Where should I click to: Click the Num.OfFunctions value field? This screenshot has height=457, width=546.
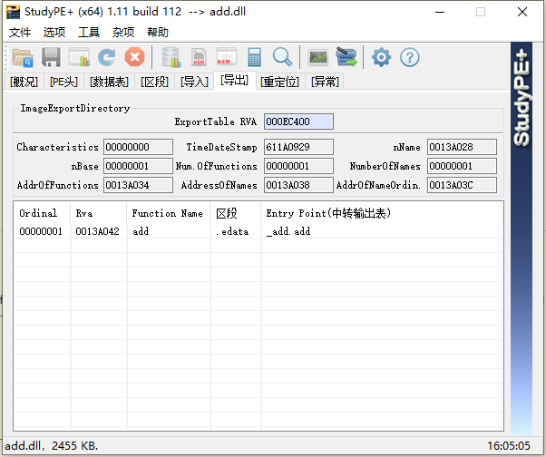pos(298,166)
